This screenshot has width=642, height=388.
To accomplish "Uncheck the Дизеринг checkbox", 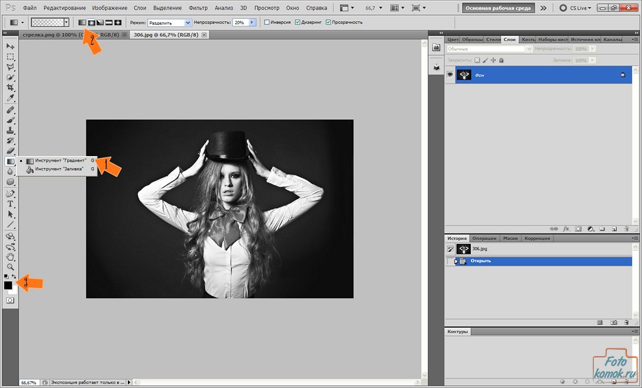I will pyautogui.click(x=298, y=23).
